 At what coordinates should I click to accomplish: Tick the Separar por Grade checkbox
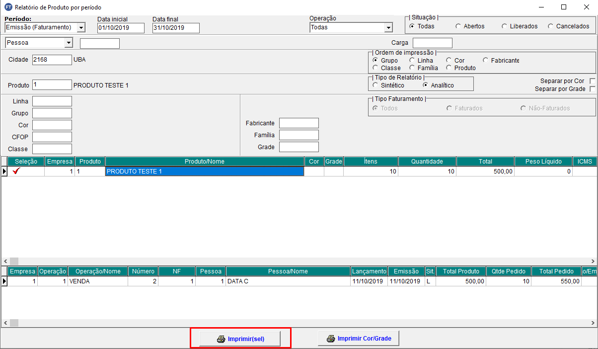pos(592,89)
